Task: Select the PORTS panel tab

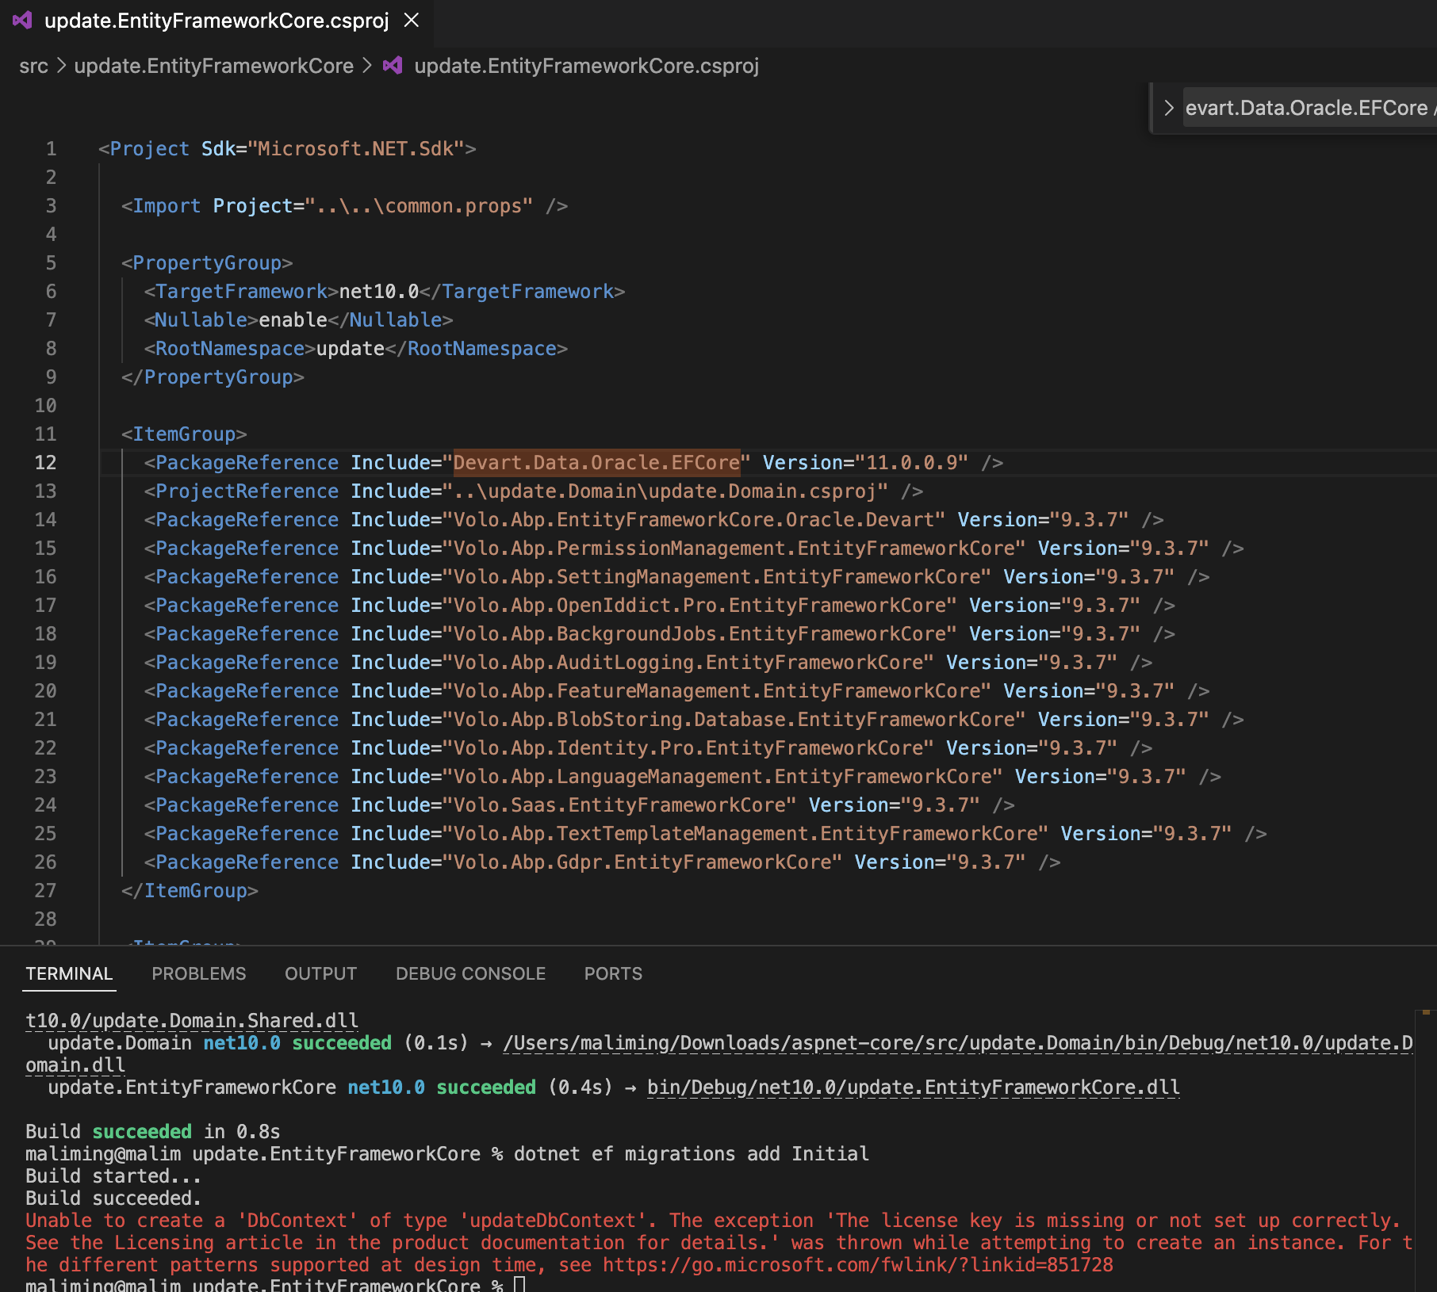Action: pyautogui.click(x=613, y=973)
